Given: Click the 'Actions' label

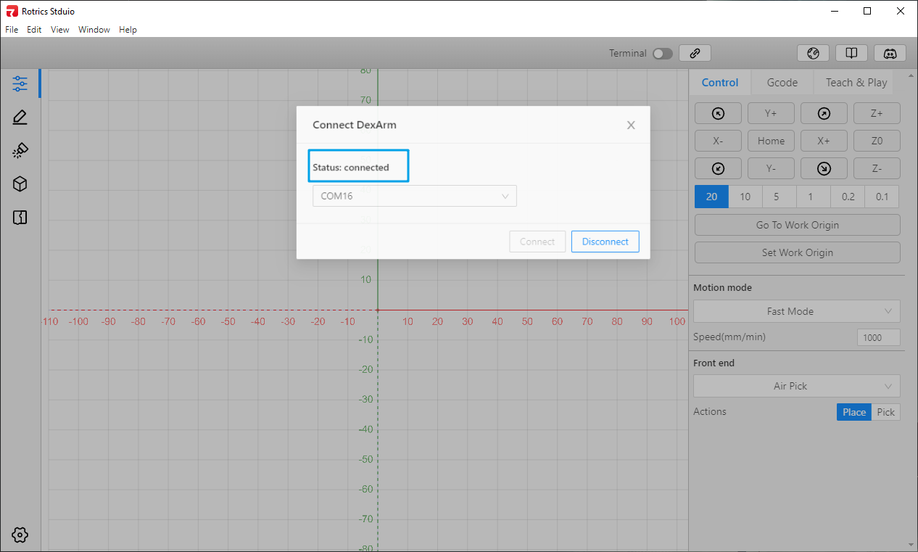Looking at the screenshot, I should point(710,412).
